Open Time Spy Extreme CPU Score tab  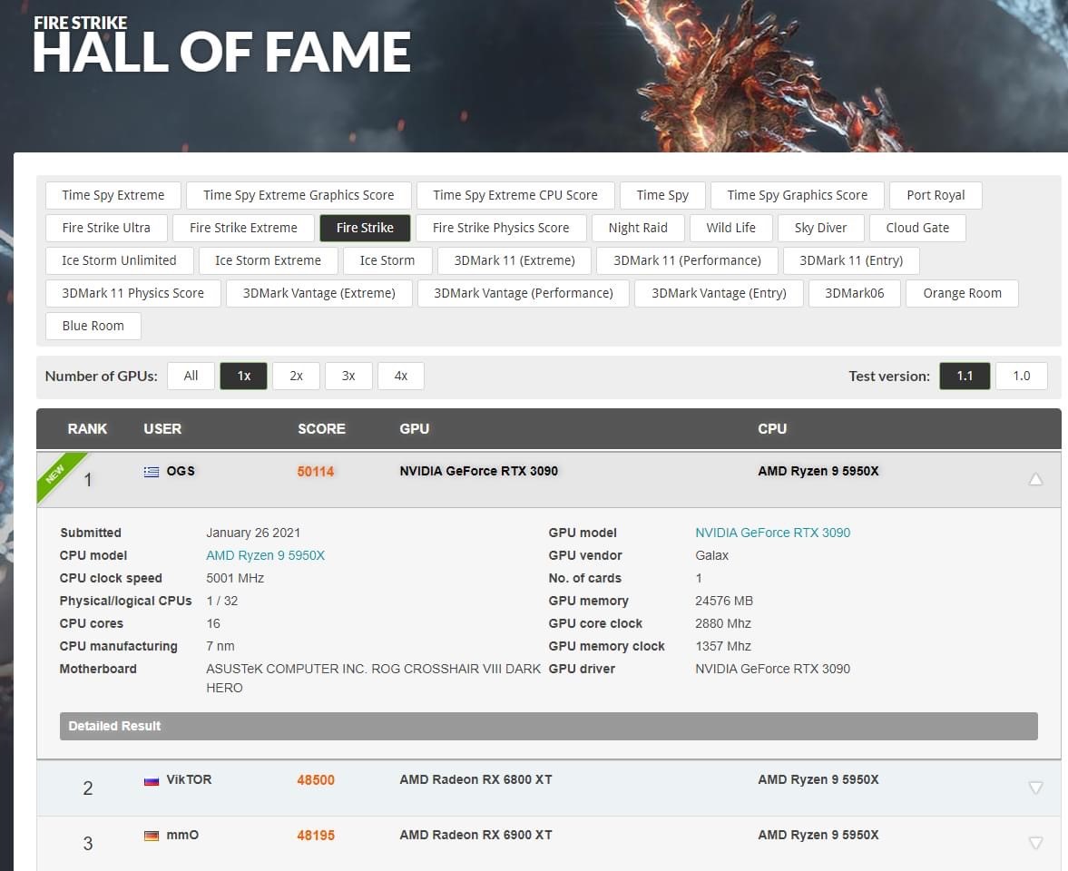tap(515, 195)
